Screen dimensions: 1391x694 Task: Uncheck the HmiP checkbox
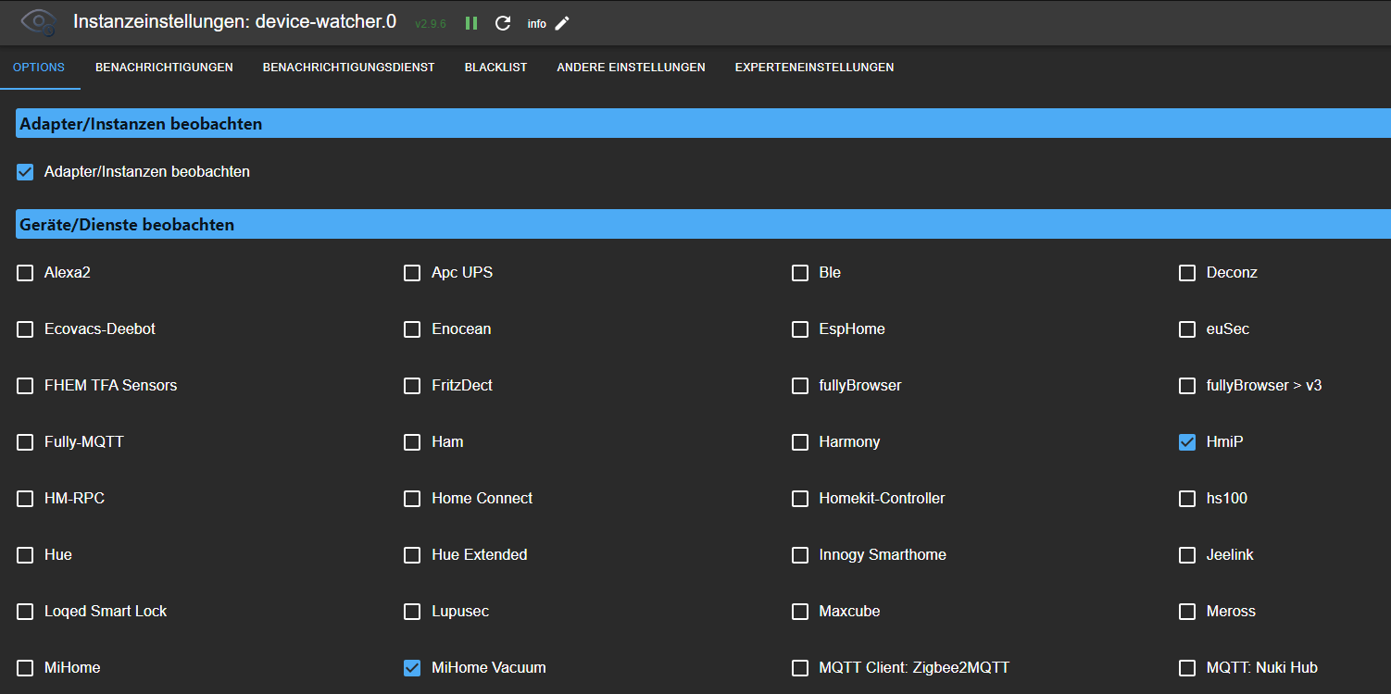[1187, 442]
